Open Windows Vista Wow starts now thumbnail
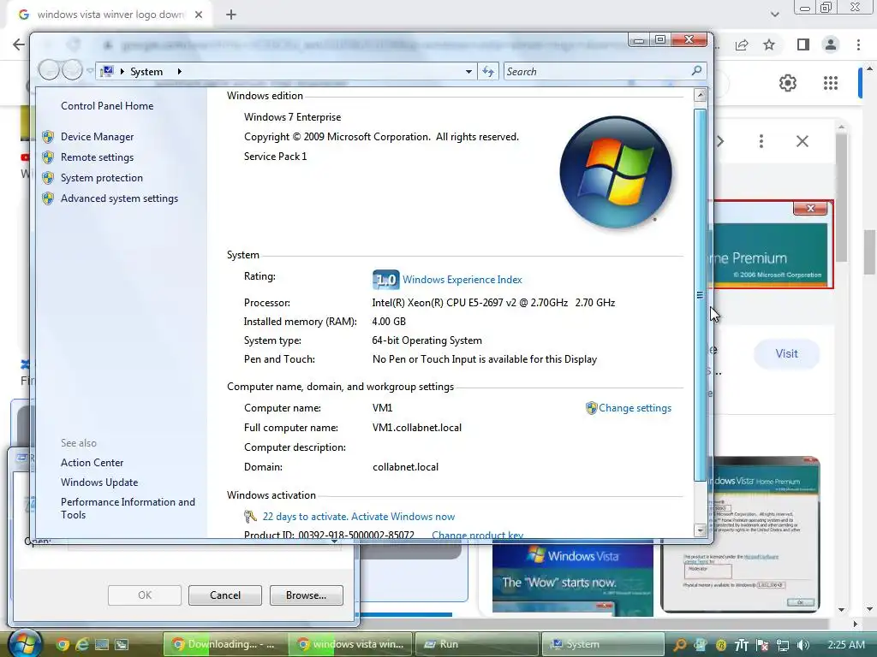 coord(572,579)
